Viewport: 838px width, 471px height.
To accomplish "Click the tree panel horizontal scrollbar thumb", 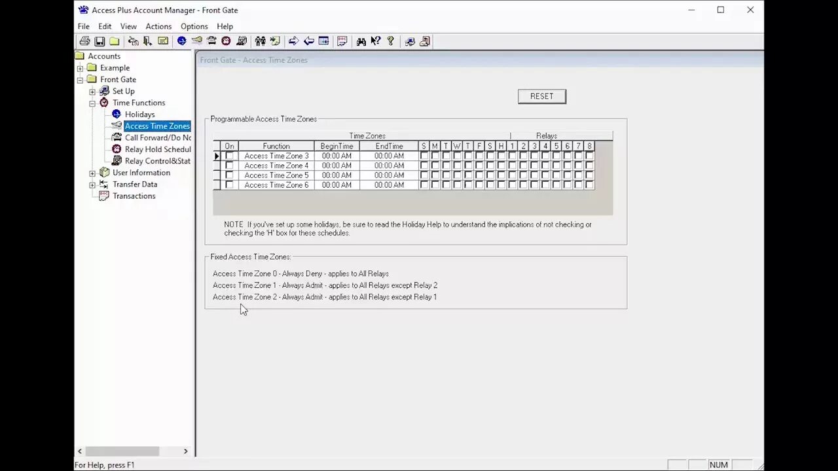I will [122, 451].
